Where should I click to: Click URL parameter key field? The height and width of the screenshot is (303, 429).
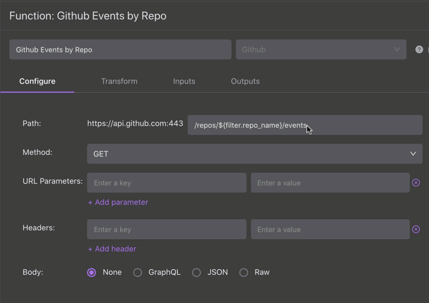167,183
